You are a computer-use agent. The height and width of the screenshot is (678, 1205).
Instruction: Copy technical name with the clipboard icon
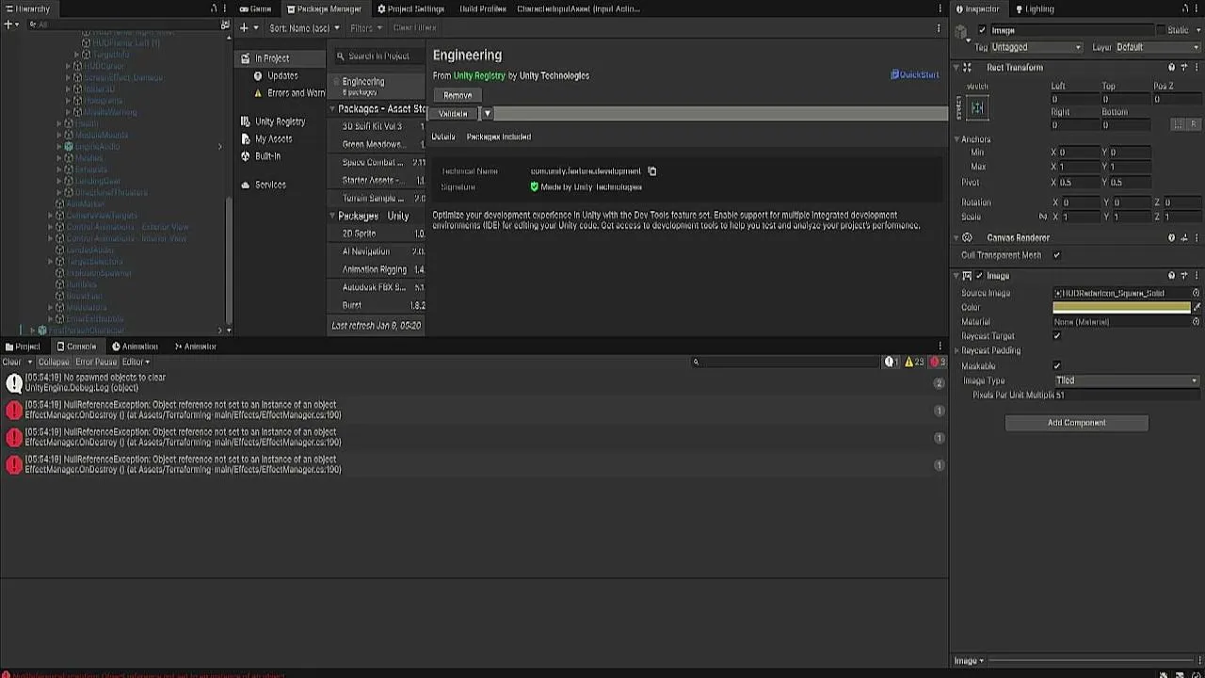[651, 171]
